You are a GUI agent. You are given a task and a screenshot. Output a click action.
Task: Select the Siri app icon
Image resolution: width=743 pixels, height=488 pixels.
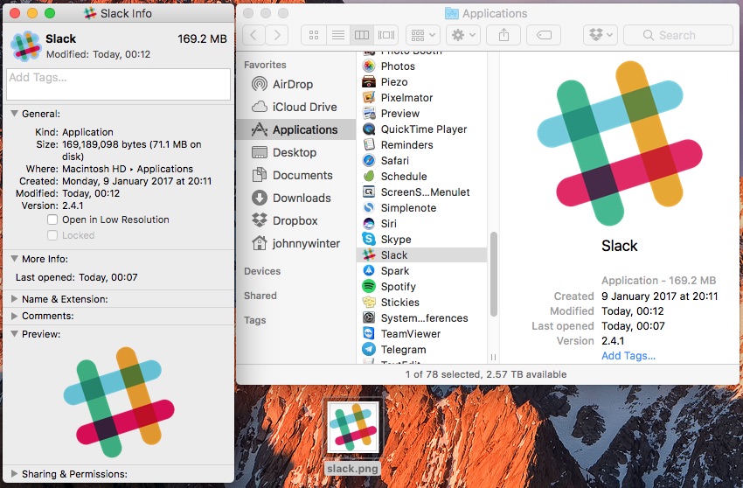click(369, 223)
